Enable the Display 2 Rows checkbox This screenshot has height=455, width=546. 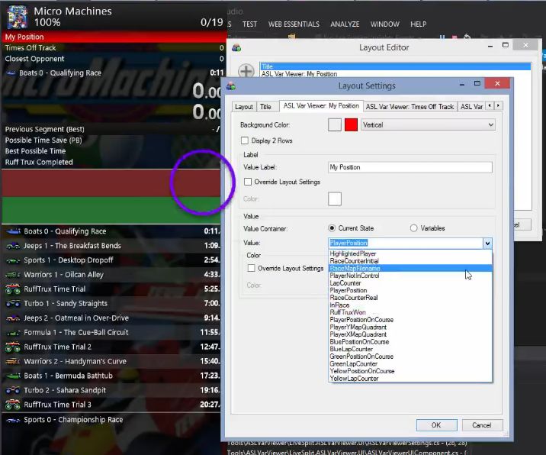(x=245, y=140)
